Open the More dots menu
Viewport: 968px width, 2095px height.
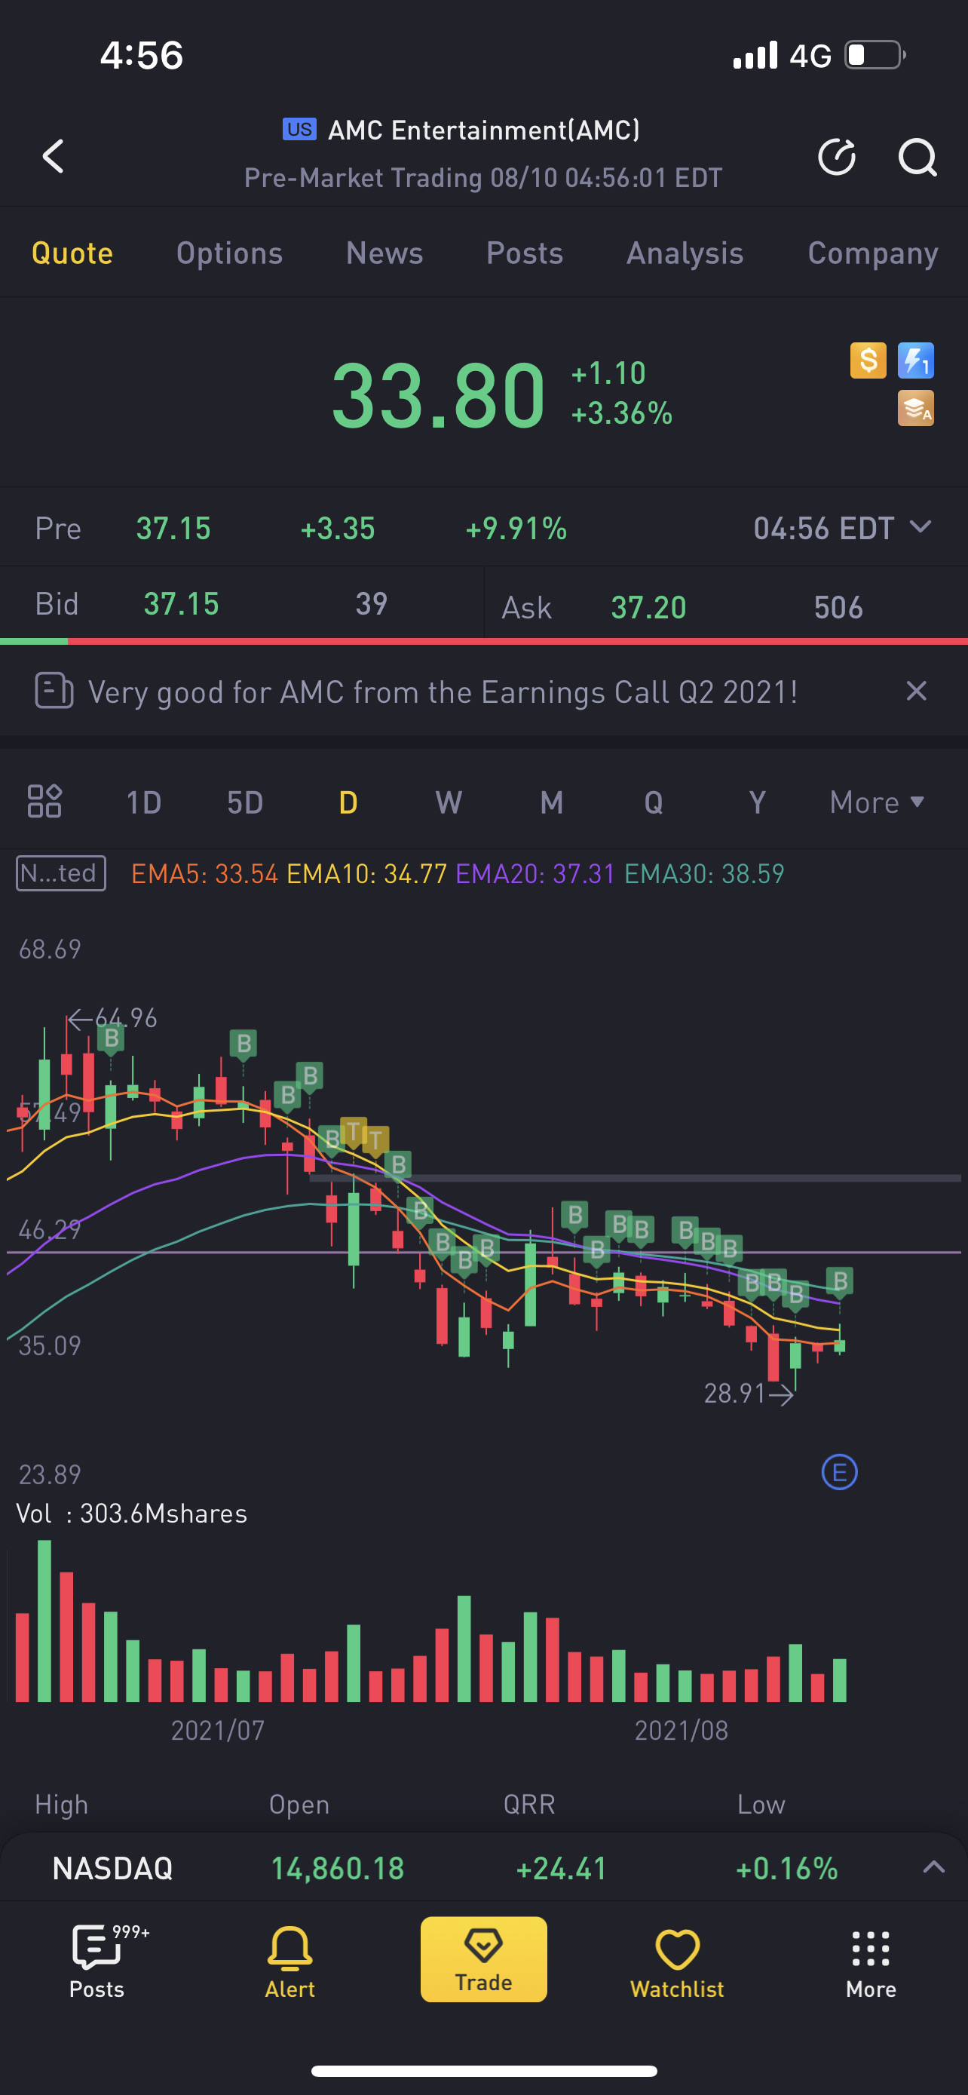[872, 1962]
